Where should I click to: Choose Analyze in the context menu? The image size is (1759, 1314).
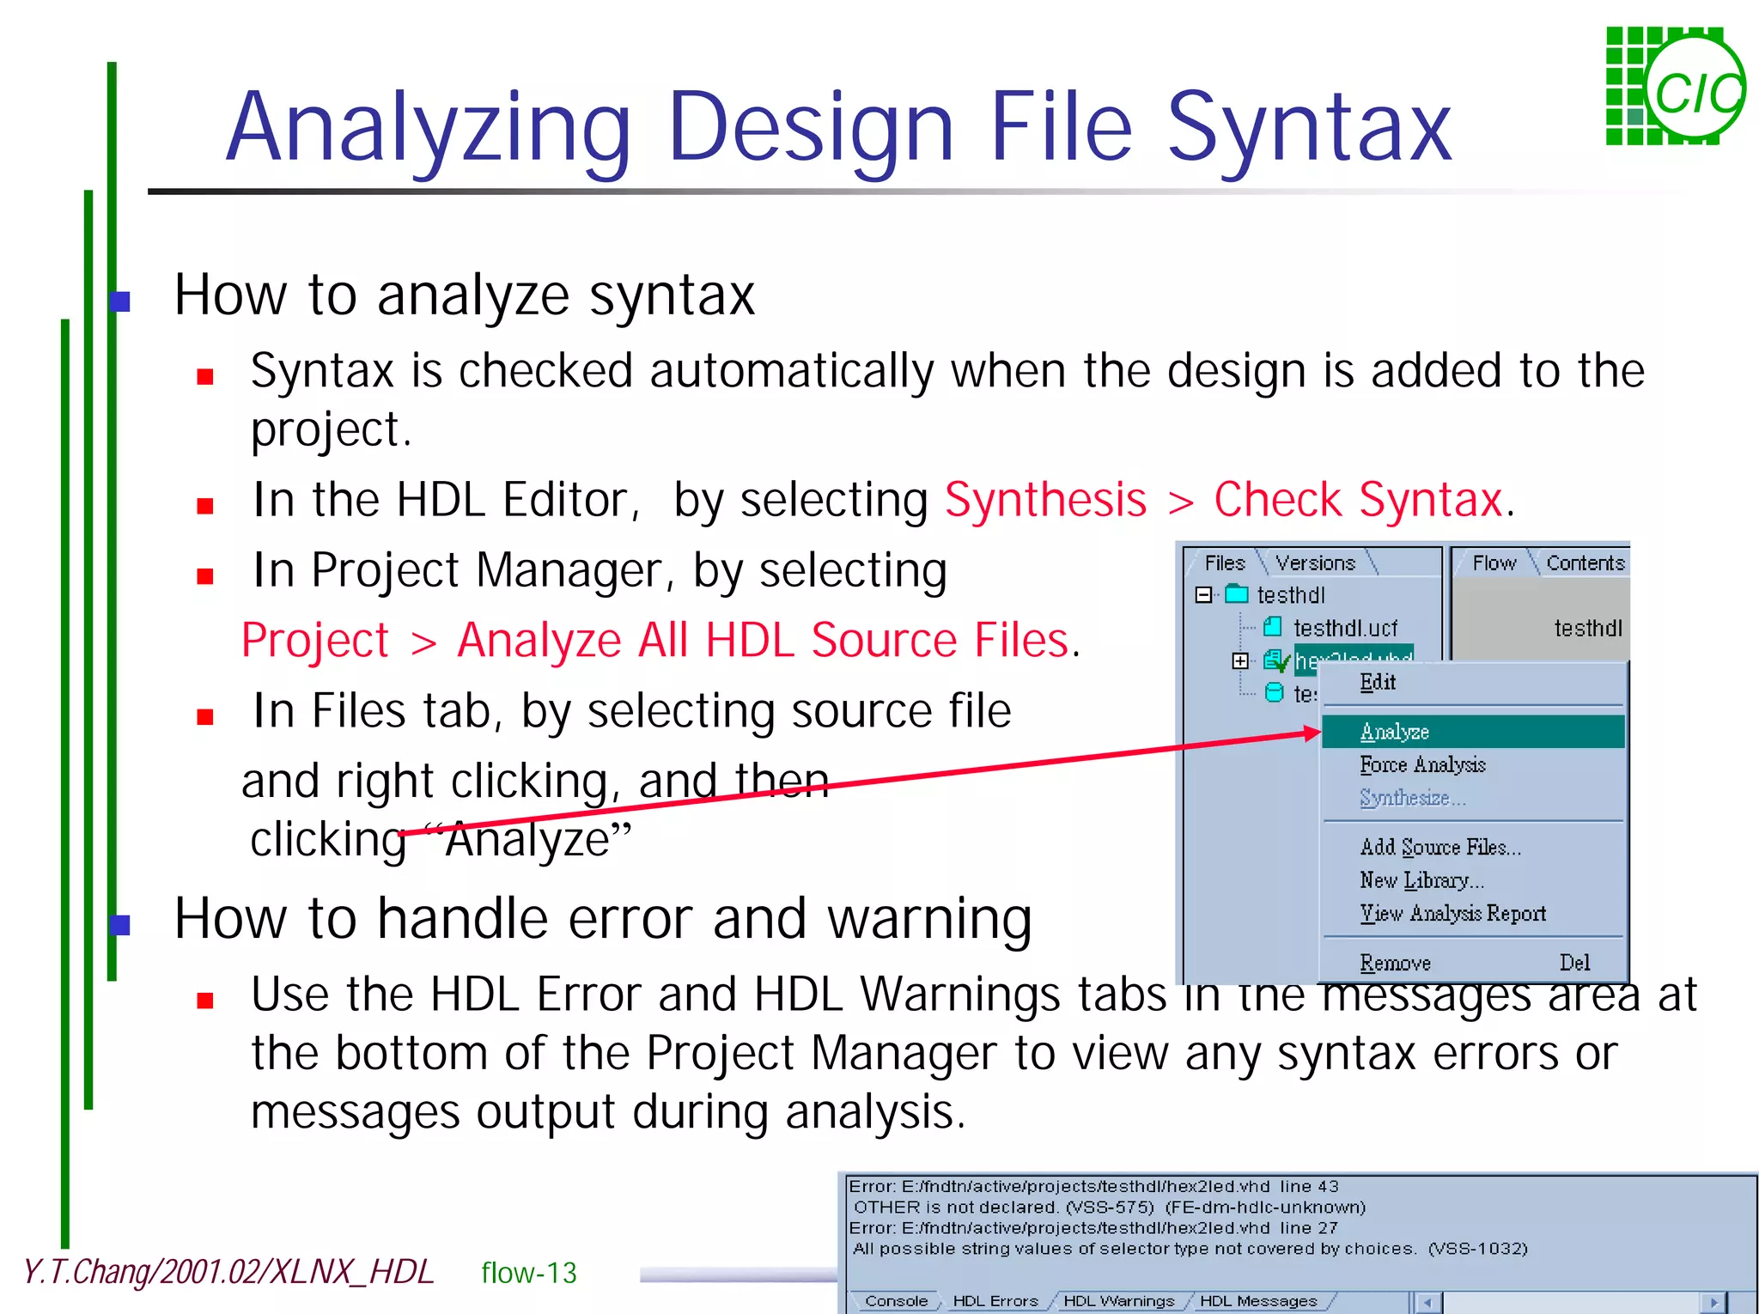click(1473, 732)
